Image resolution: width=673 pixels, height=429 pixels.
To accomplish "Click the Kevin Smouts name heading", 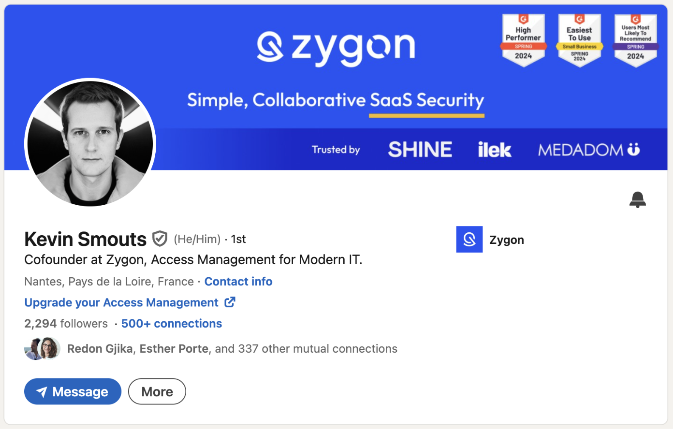I will (x=85, y=239).
